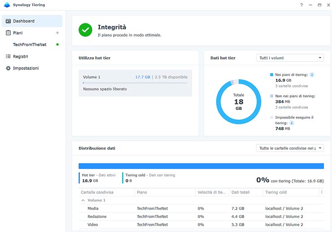Click the green status dot beside TechFromTheNet

57,45
